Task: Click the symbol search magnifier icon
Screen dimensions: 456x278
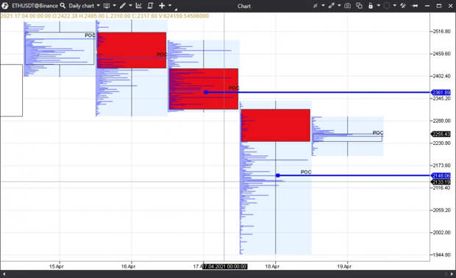Action: pos(63,6)
